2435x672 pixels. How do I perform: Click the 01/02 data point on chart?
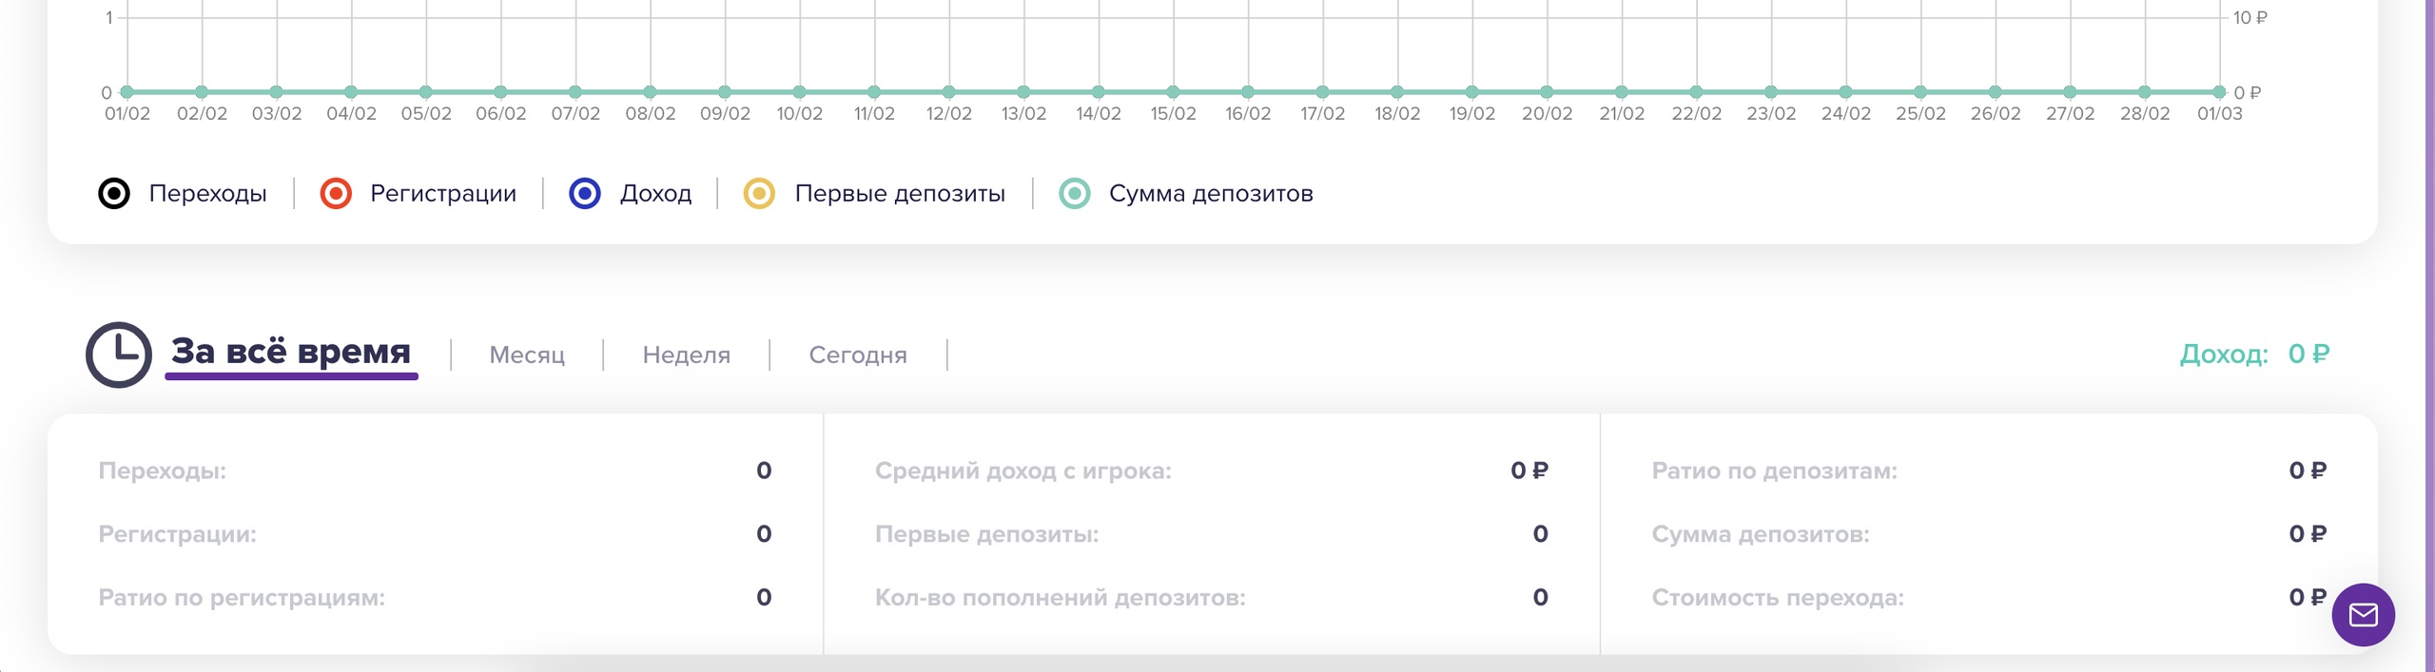click(127, 92)
